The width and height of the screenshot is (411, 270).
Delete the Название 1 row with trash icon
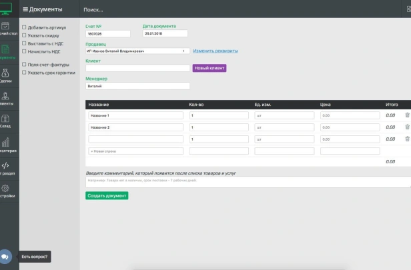pos(408,115)
